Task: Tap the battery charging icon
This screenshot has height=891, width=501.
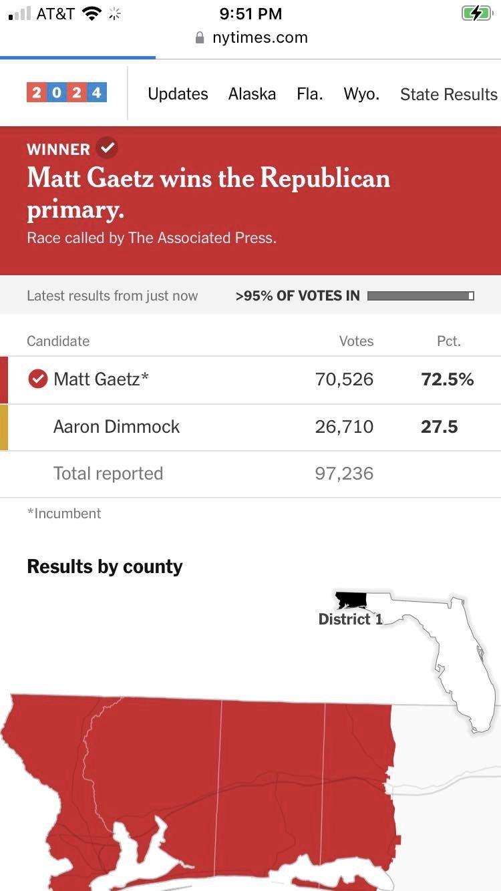Action: click(476, 13)
